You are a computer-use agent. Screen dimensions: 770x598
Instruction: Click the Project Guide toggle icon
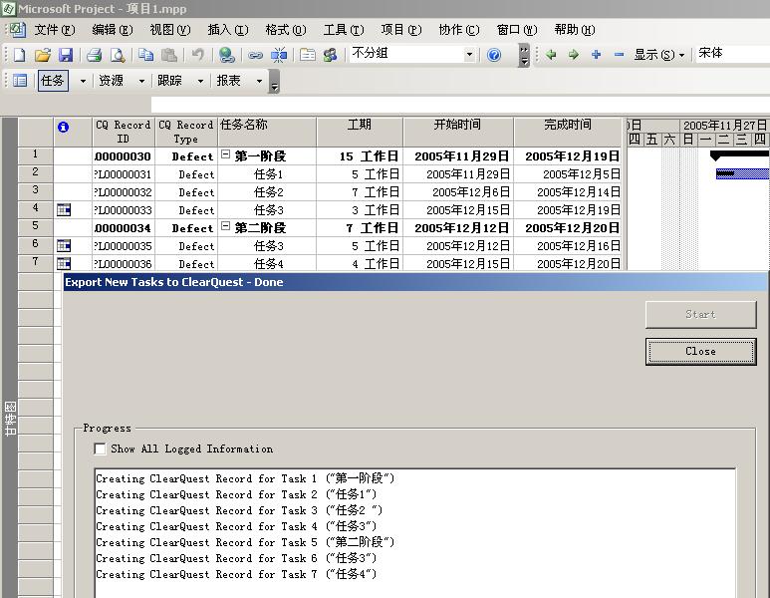[x=20, y=80]
